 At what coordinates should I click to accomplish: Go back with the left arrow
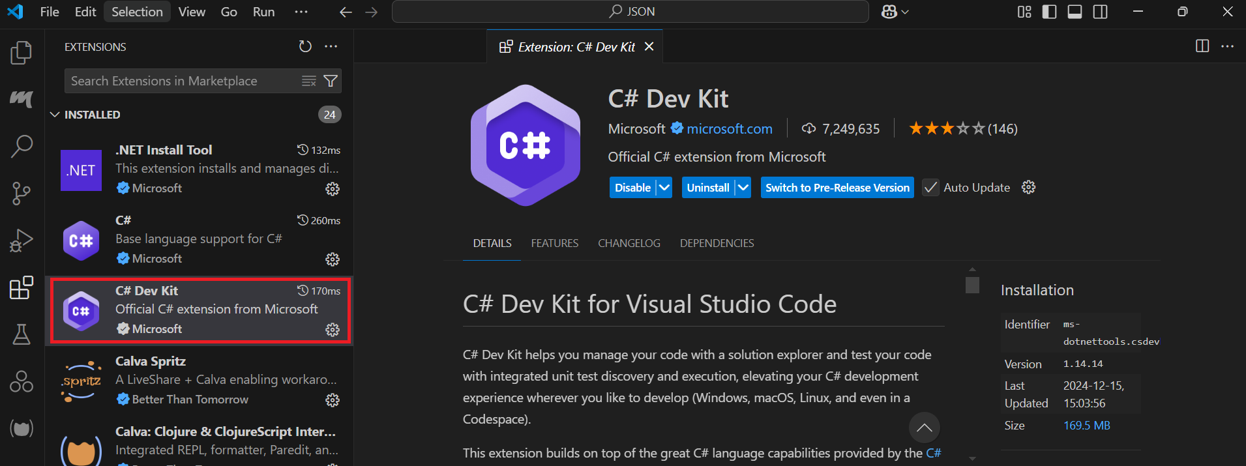[346, 12]
